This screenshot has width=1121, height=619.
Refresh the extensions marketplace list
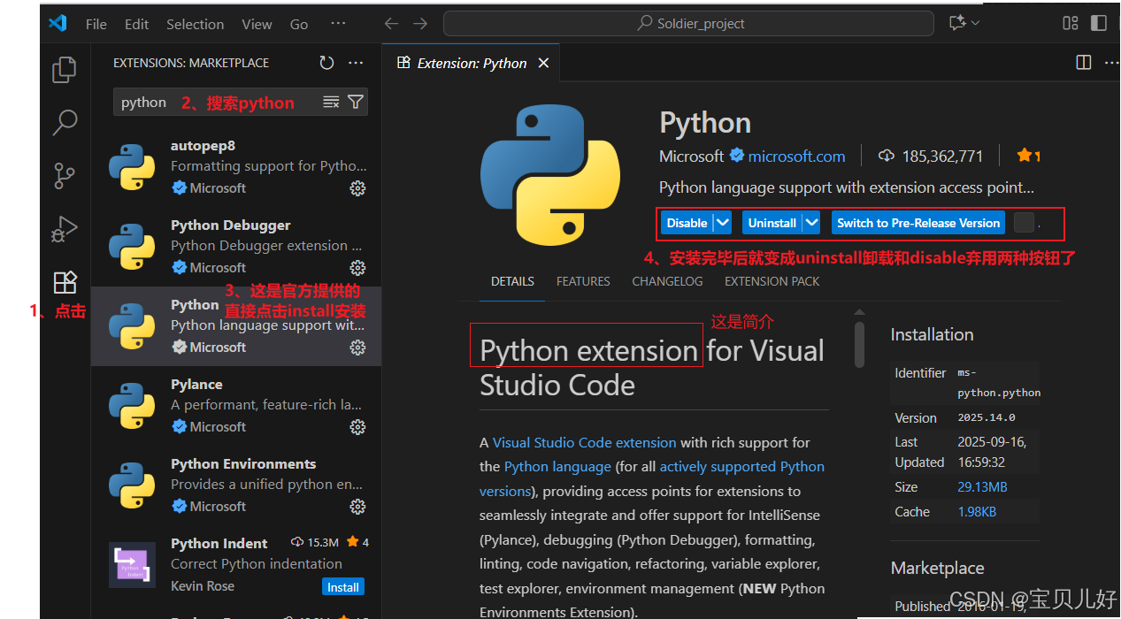coord(326,63)
